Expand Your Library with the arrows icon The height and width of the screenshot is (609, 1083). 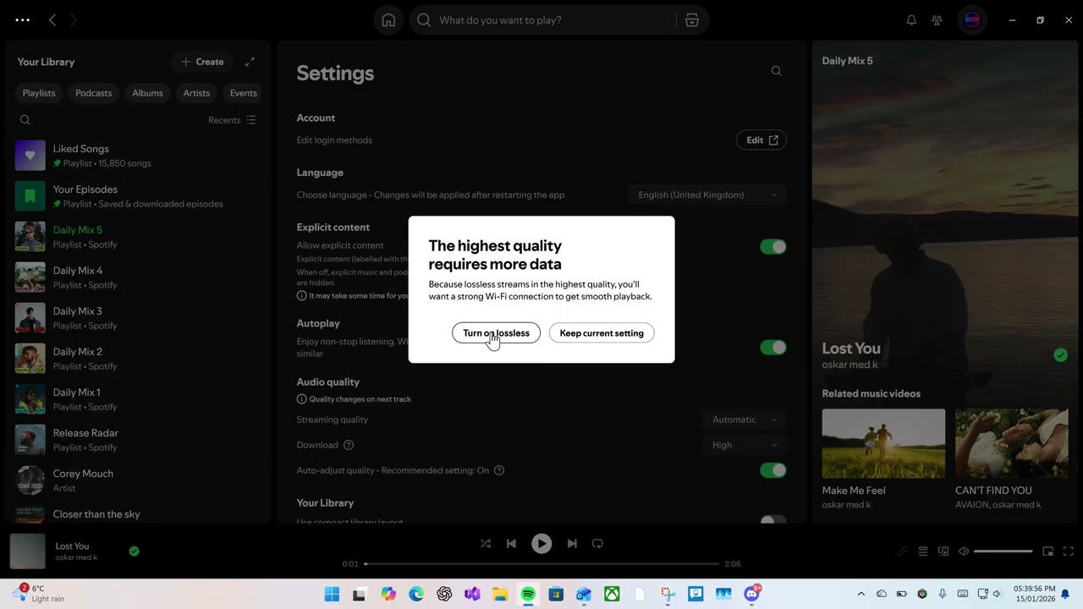250,62
